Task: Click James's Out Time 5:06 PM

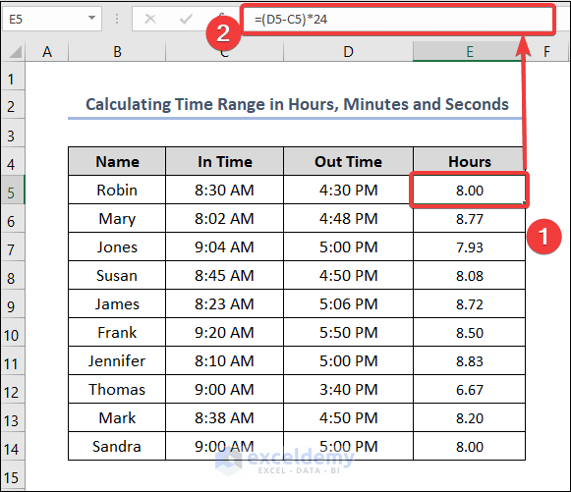Action: [348, 303]
